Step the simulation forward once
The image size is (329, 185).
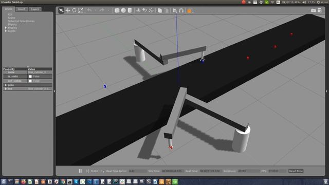click(88, 171)
